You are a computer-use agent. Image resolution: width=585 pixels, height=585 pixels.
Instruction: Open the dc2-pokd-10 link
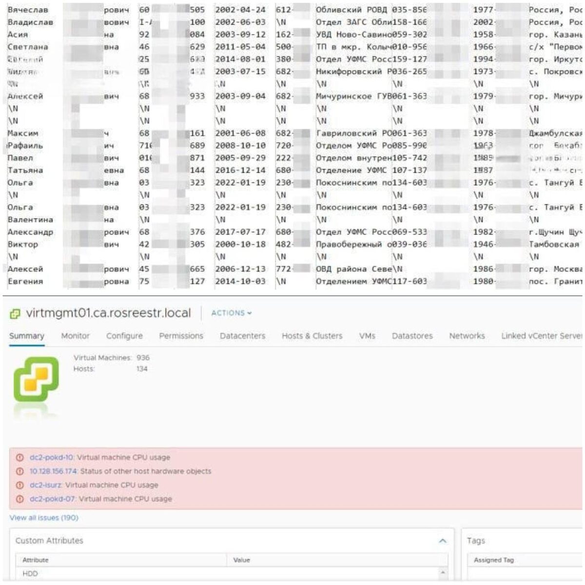click(x=52, y=458)
